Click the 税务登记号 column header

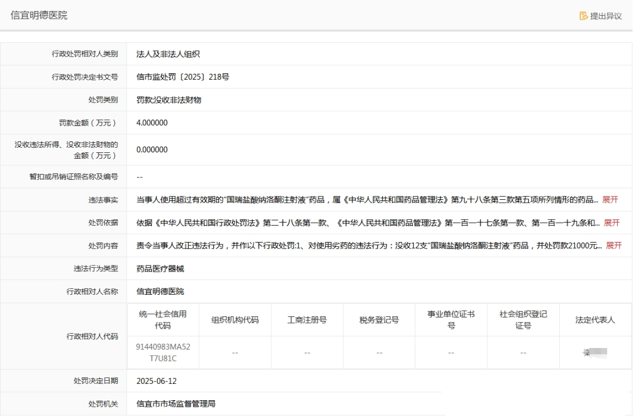click(379, 320)
